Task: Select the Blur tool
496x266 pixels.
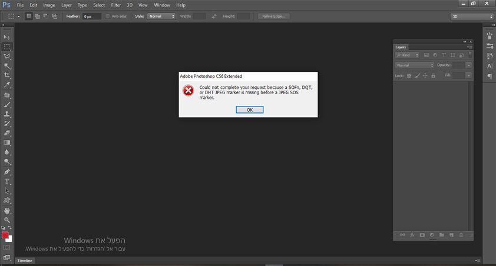Action: [6, 152]
